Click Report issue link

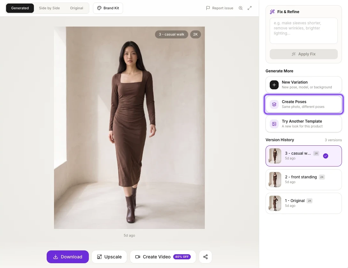tap(220, 8)
